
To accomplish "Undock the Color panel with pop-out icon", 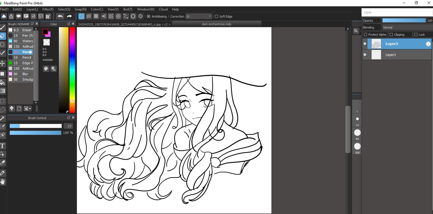I will click(69, 24).
